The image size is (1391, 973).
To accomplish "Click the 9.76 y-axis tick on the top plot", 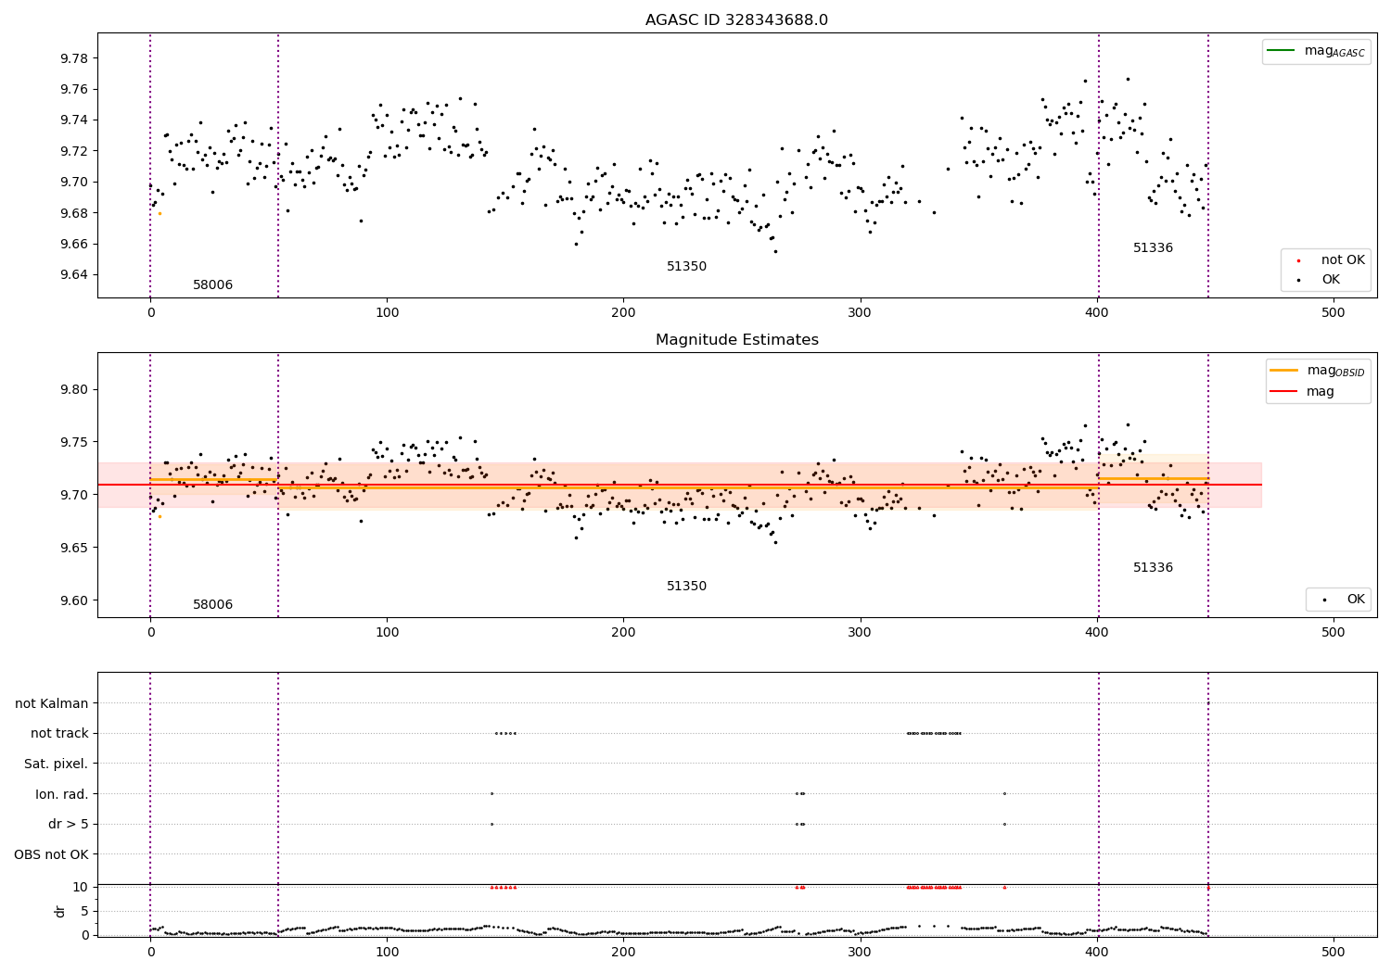I will (73, 90).
